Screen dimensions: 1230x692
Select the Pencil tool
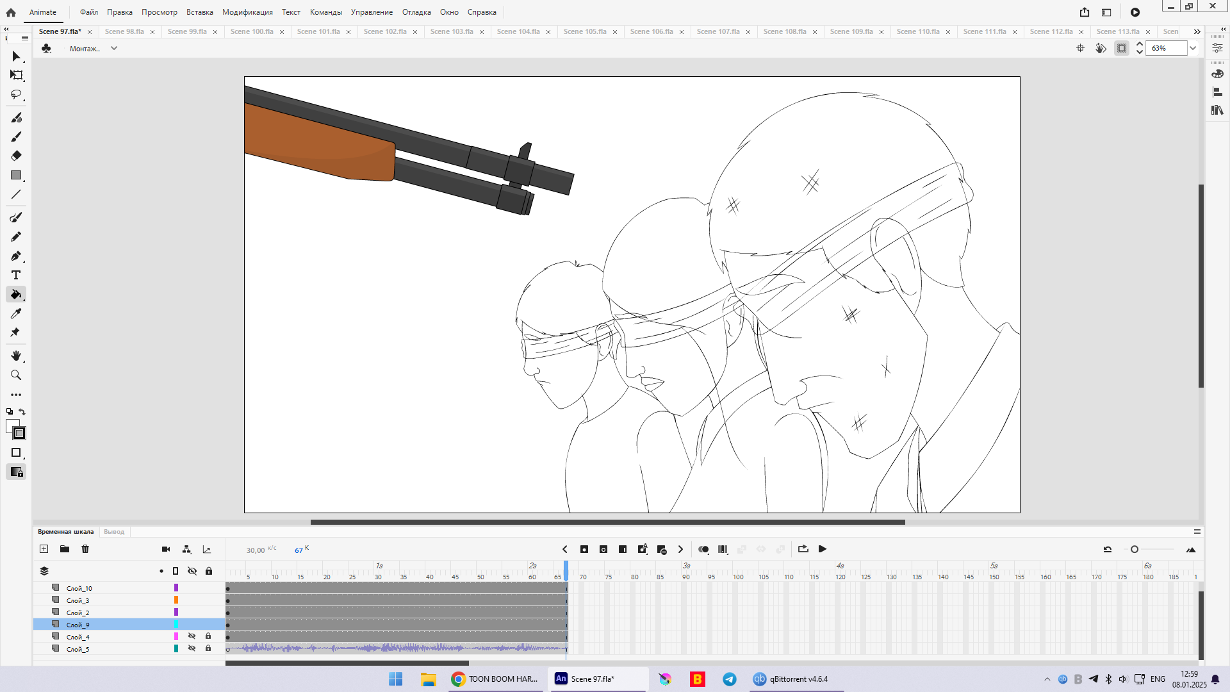pyautogui.click(x=17, y=236)
